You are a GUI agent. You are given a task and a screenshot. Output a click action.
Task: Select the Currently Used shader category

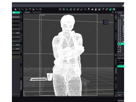tap(121, 64)
